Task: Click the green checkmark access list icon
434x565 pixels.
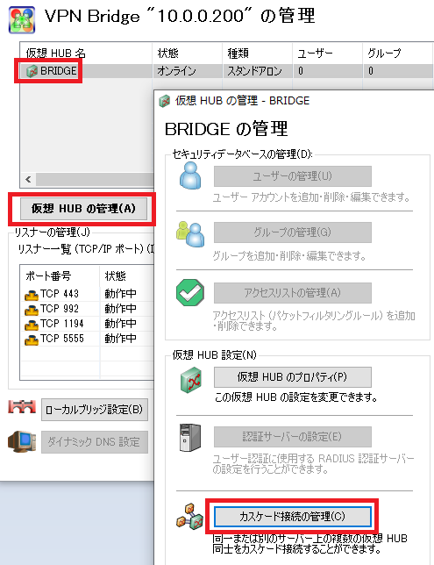Action: point(190,293)
